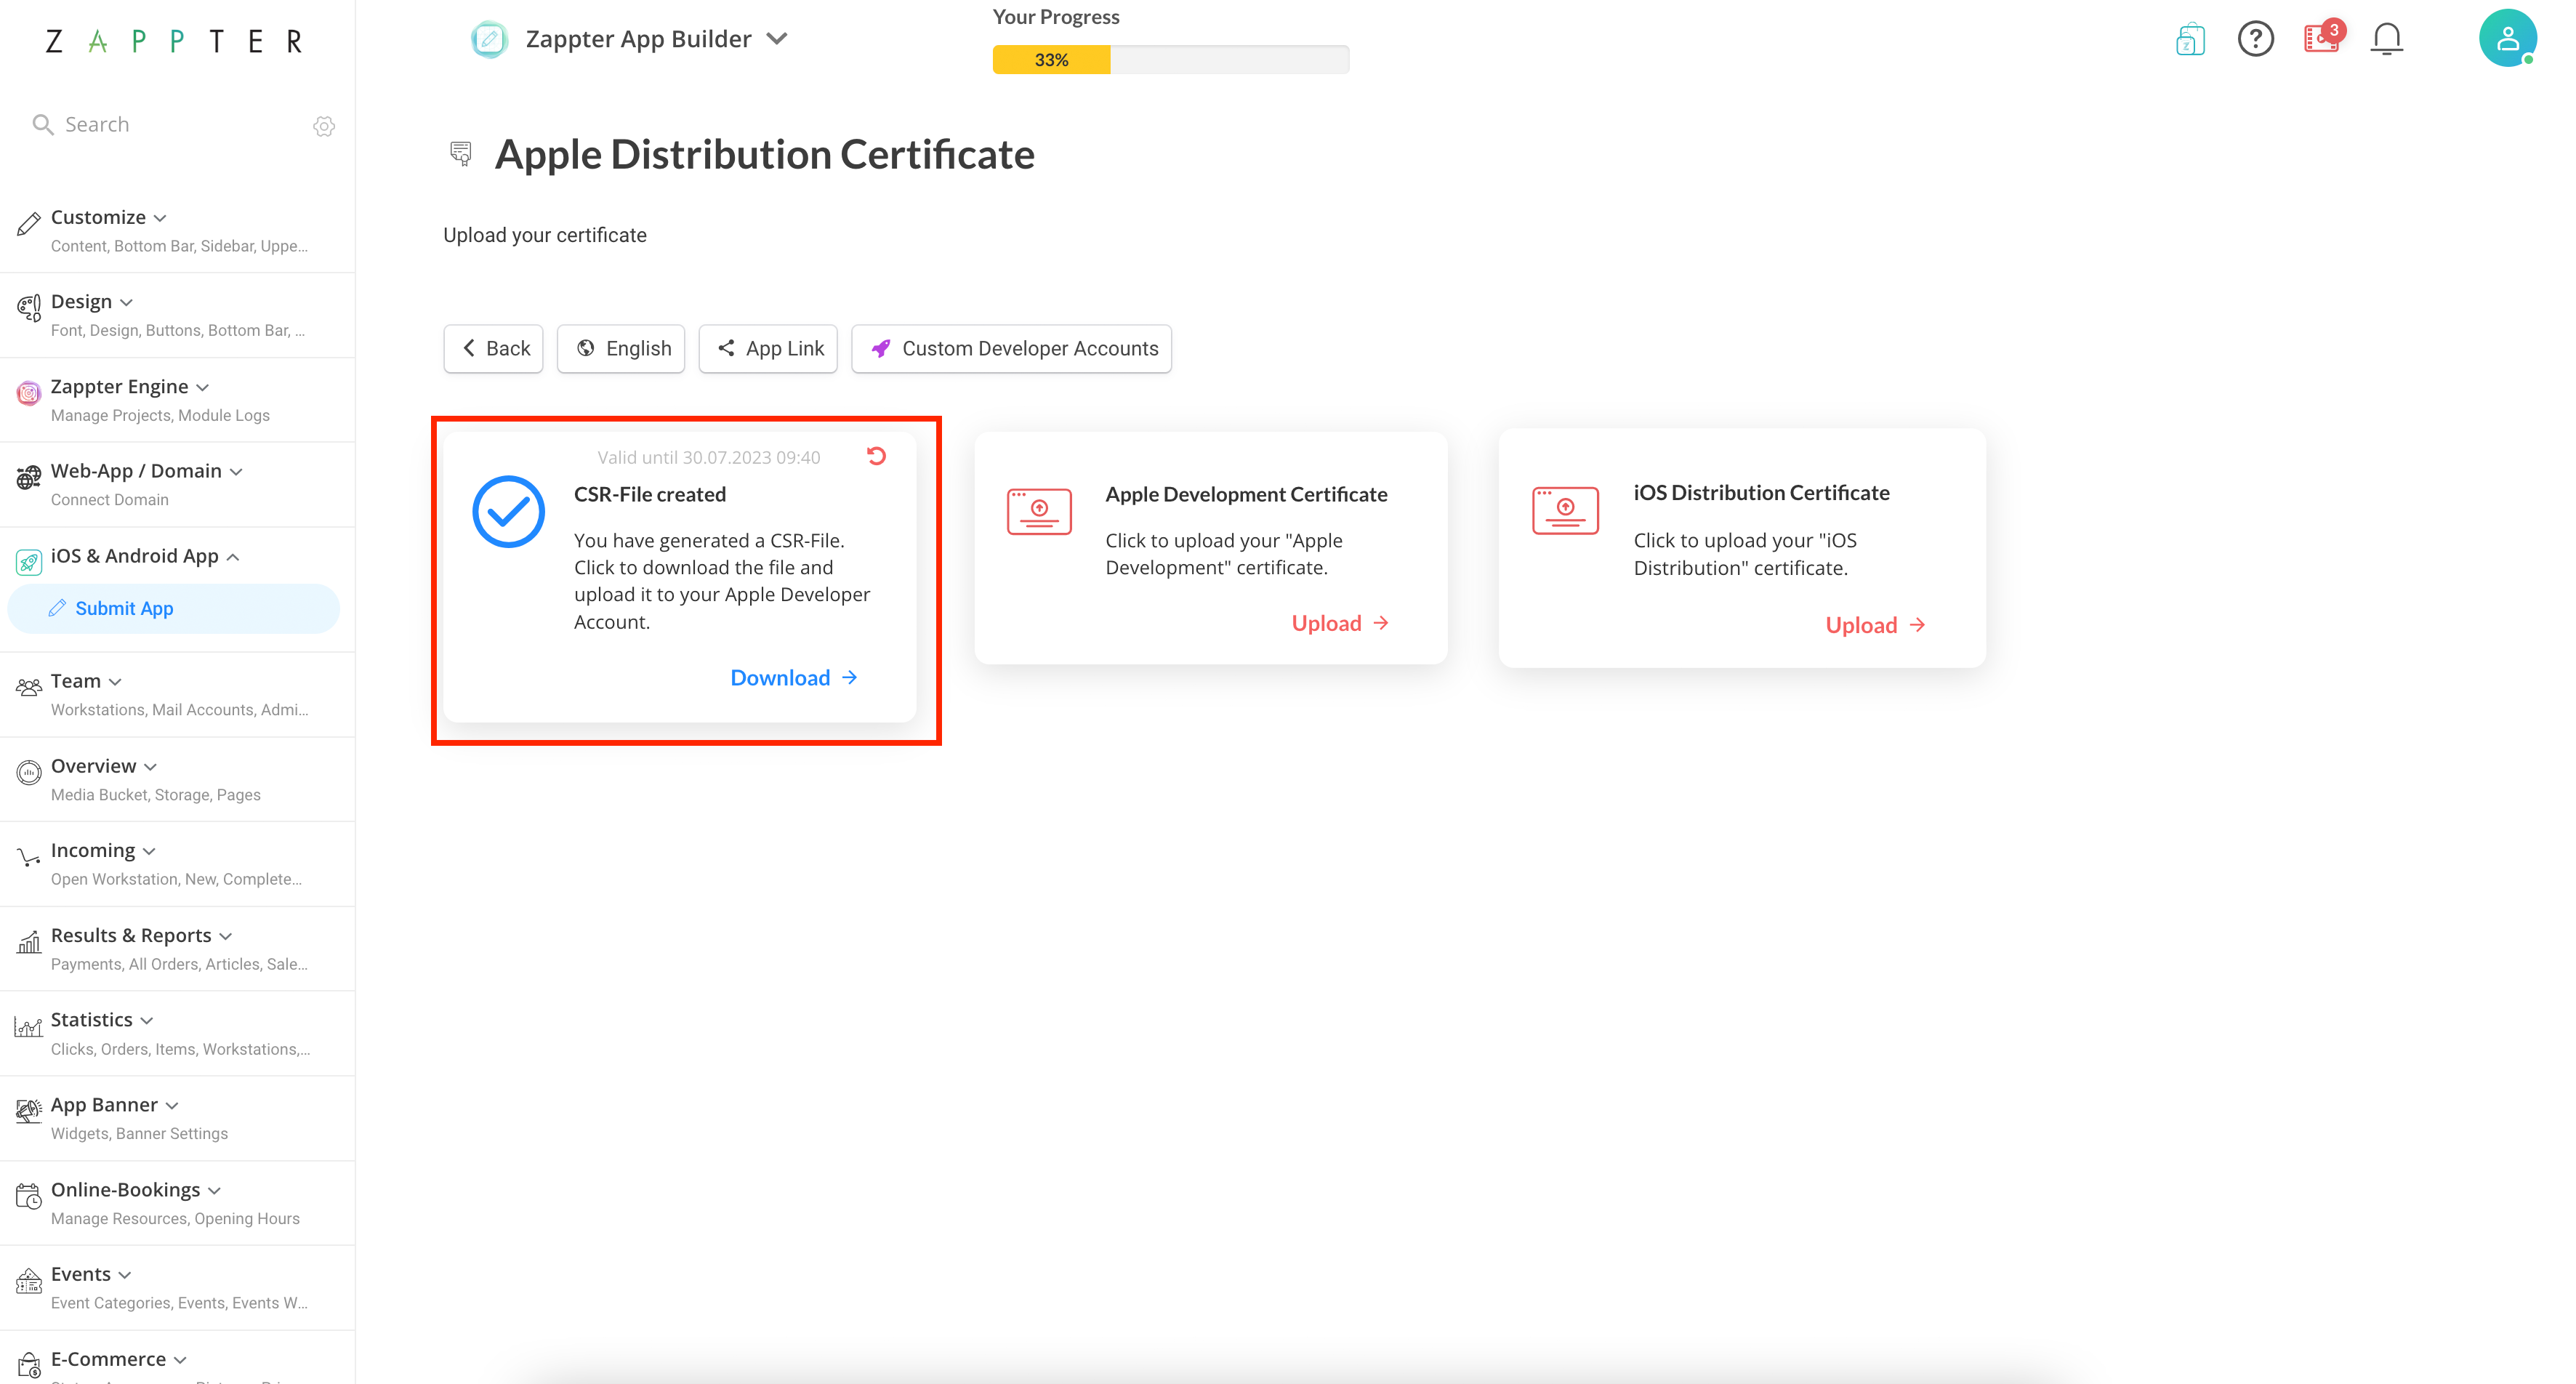
Task: Expand the Statistics section
Action: pyautogui.click(x=147, y=1020)
